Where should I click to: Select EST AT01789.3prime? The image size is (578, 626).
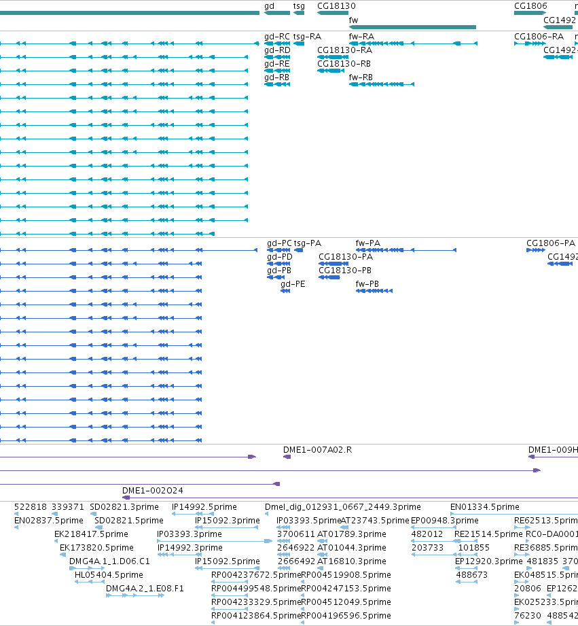coord(352,534)
